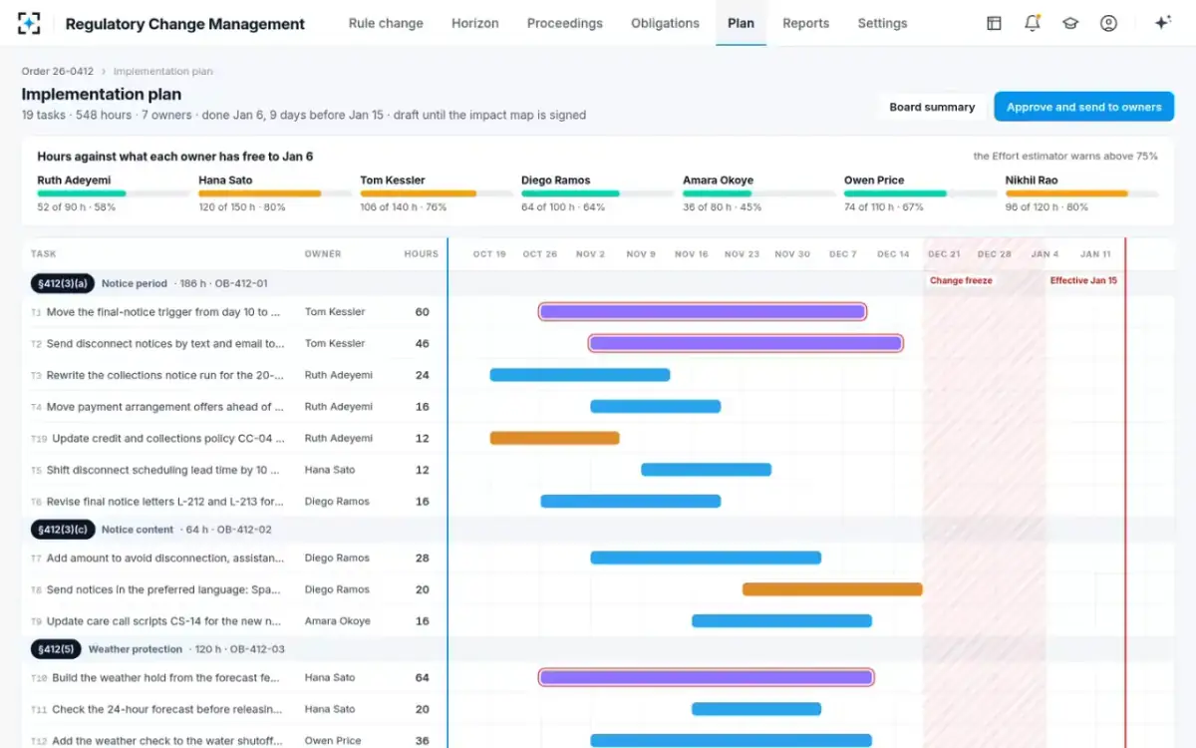Switch to the Rule change tab
Image resolution: width=1196 pixels, height=748 pixels.
coord(386,23)
